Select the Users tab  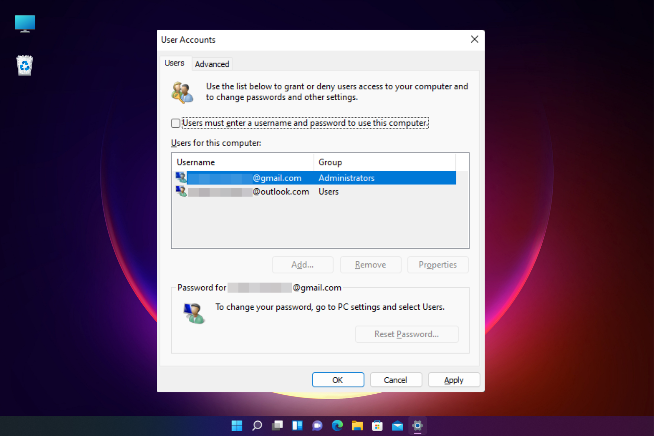point(174,63)
